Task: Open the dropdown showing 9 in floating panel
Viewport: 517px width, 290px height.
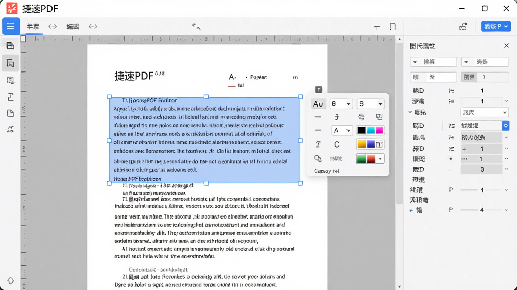Action: [x=371, y=104]
